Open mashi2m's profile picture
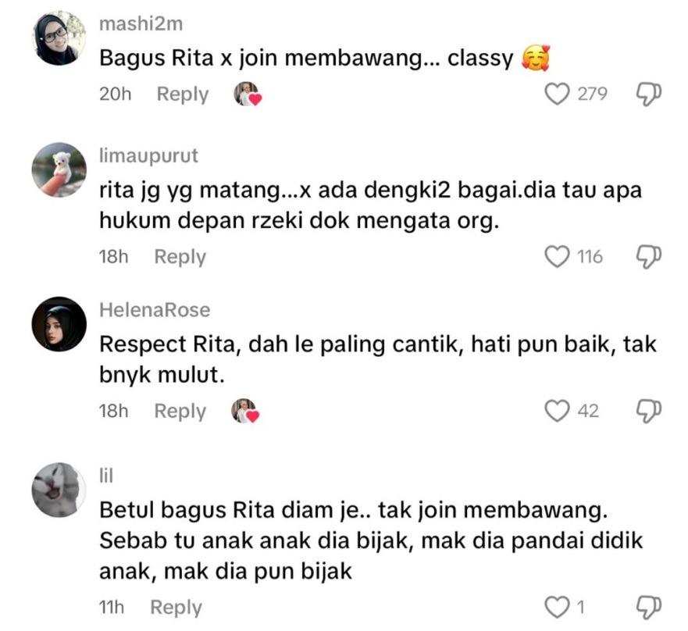The width and height of the screenshot is (688, 631). point(59,38)
